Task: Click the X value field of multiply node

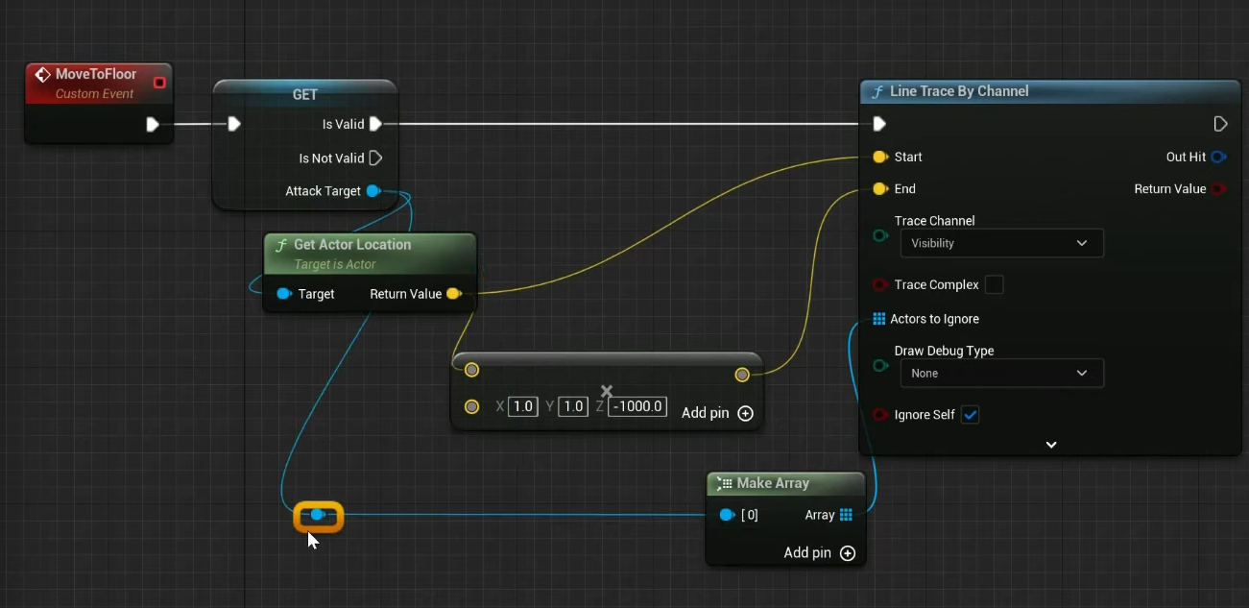Action: pyautogui.click(x=522, y=406)
